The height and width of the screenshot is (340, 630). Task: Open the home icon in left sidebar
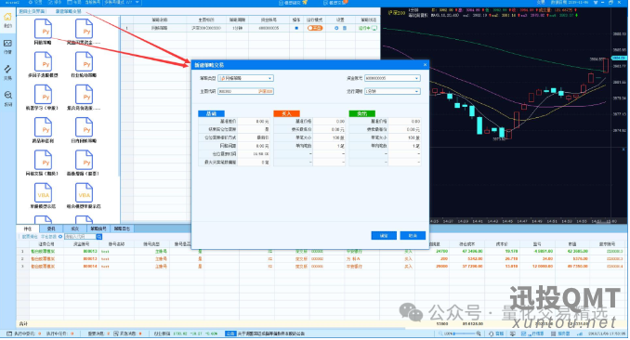pos(7,17)
